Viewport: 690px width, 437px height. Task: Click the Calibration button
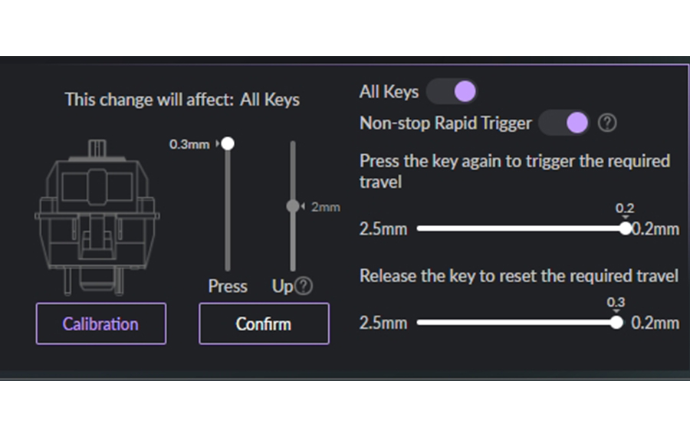tap(101, 324)
